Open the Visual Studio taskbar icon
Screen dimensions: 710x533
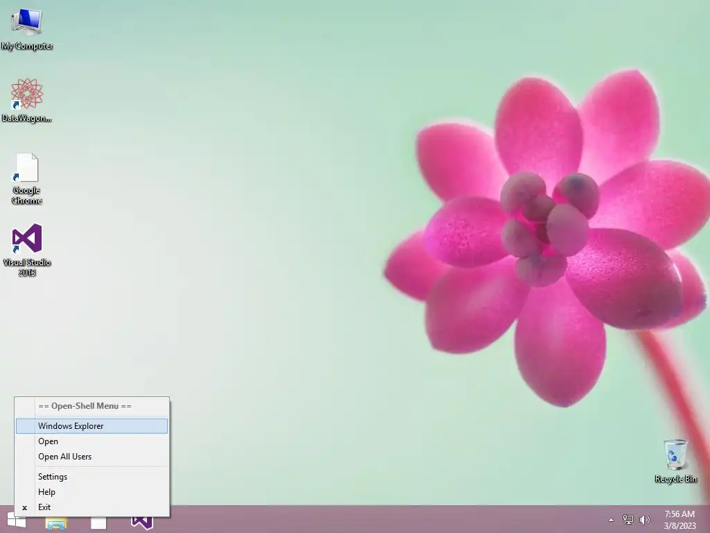(x=141, y=523)
